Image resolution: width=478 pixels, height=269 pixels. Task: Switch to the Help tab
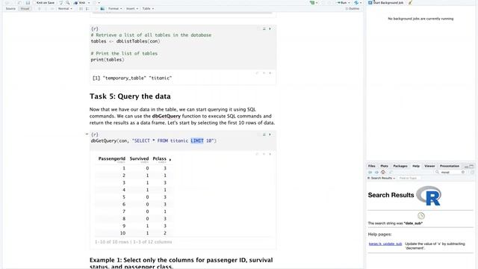416,166
